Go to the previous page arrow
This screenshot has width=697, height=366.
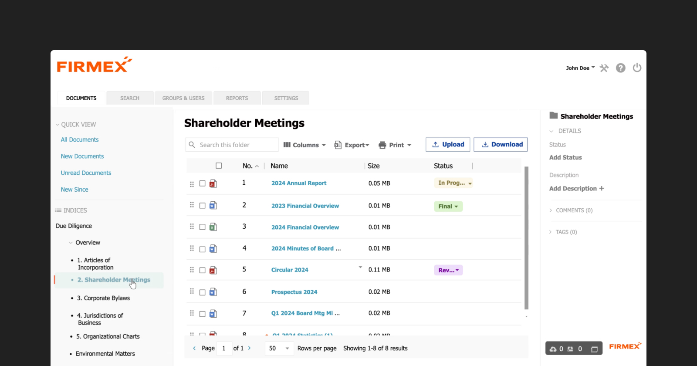194,348
